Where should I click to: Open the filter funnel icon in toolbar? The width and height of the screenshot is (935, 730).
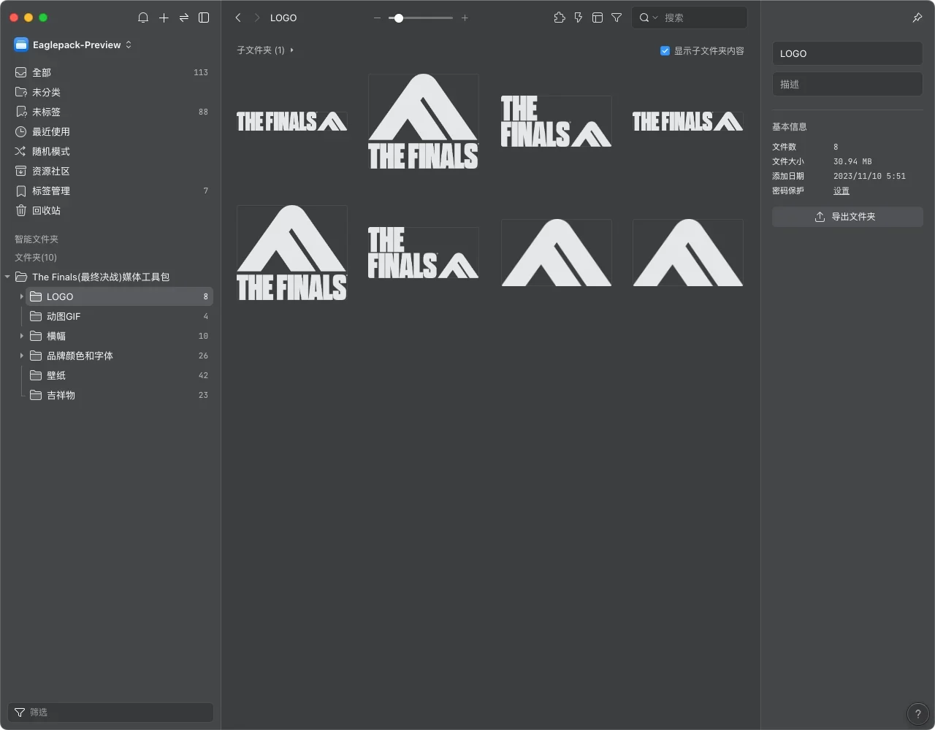point(617,18)
